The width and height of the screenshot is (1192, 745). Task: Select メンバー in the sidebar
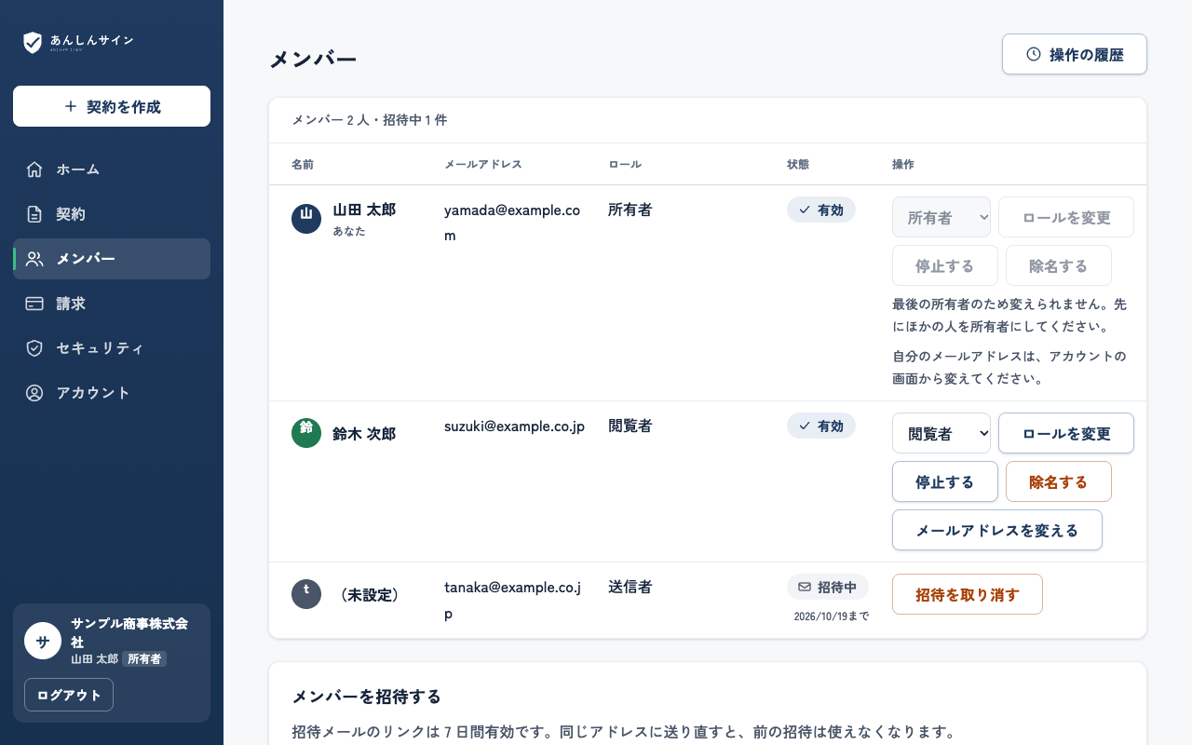(x=112, y=259)
